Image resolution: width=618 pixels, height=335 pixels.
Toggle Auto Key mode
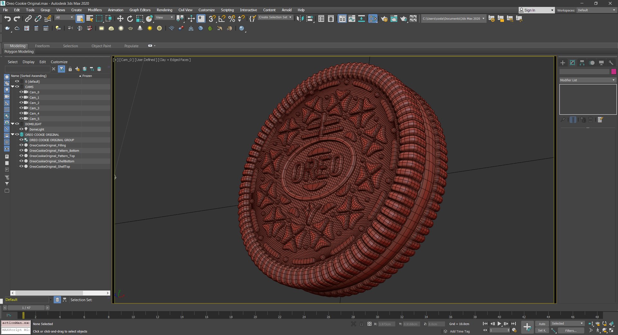(x=542, y=324)
